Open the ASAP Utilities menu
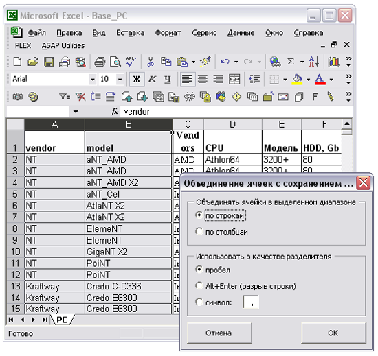The width and height of the screenshot is (378, 356). point(63,45)
